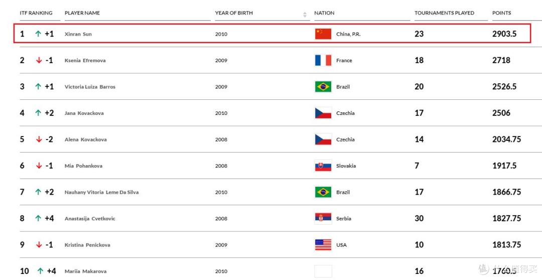Click the Serbia flag icon
The height and width of the screenshot is (280, 542).
point(323,218)
